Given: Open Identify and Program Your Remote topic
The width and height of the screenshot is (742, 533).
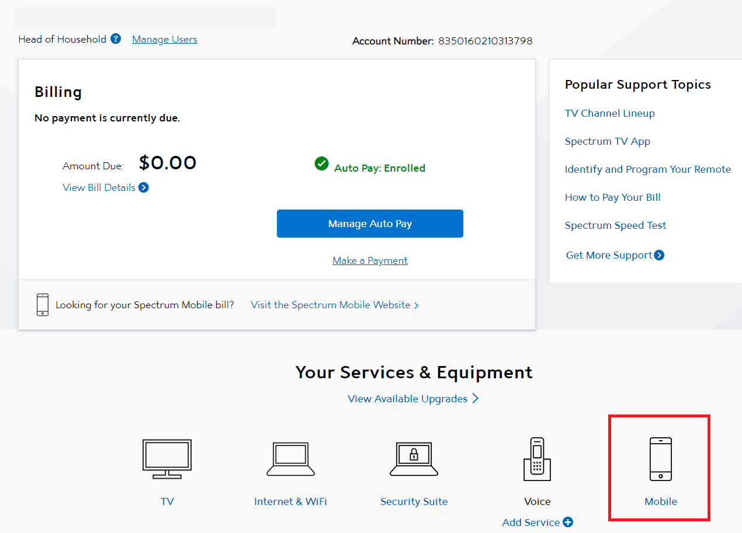Looking at the screenshot, I should point(647,169).
